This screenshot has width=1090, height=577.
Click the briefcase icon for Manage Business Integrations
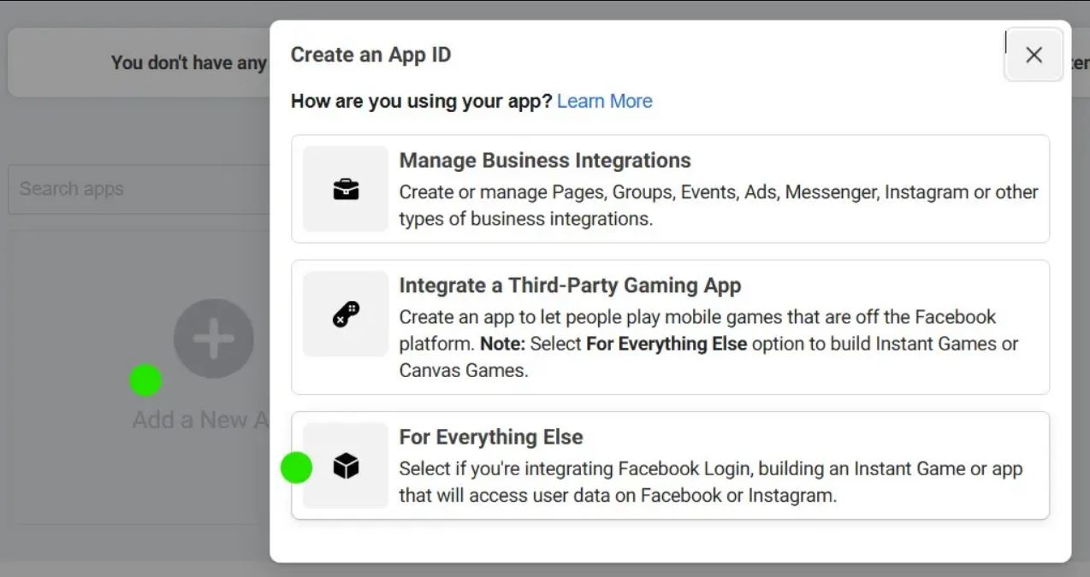pos(346,189)
